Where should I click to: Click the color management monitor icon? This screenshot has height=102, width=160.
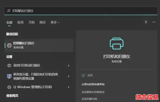(x=9, y=76)
